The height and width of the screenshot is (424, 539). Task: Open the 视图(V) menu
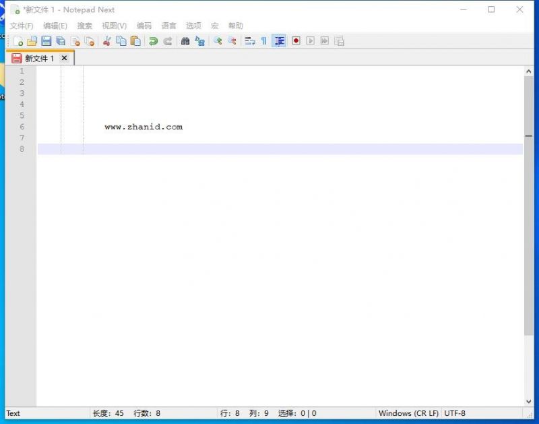pyautogui.click(x=115, y=26)
